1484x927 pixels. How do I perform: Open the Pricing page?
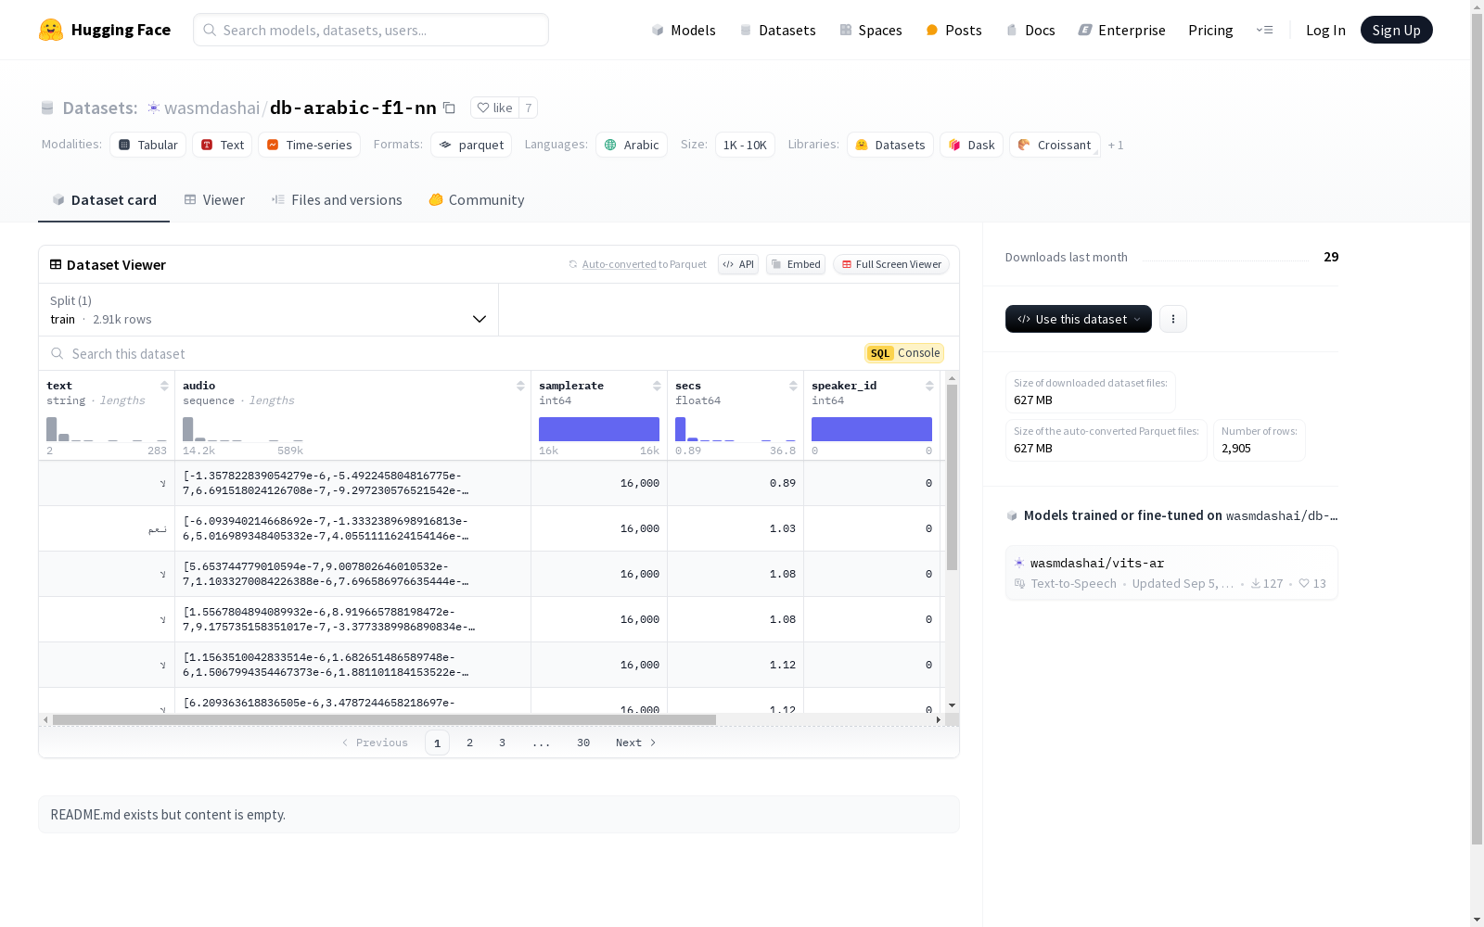point(1210,30)
